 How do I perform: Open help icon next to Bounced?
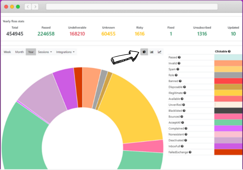click(x=182, y=116)
